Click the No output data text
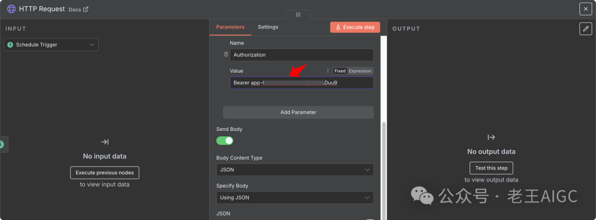The width and height of the screenshot is (596, 220). point(491,151)
